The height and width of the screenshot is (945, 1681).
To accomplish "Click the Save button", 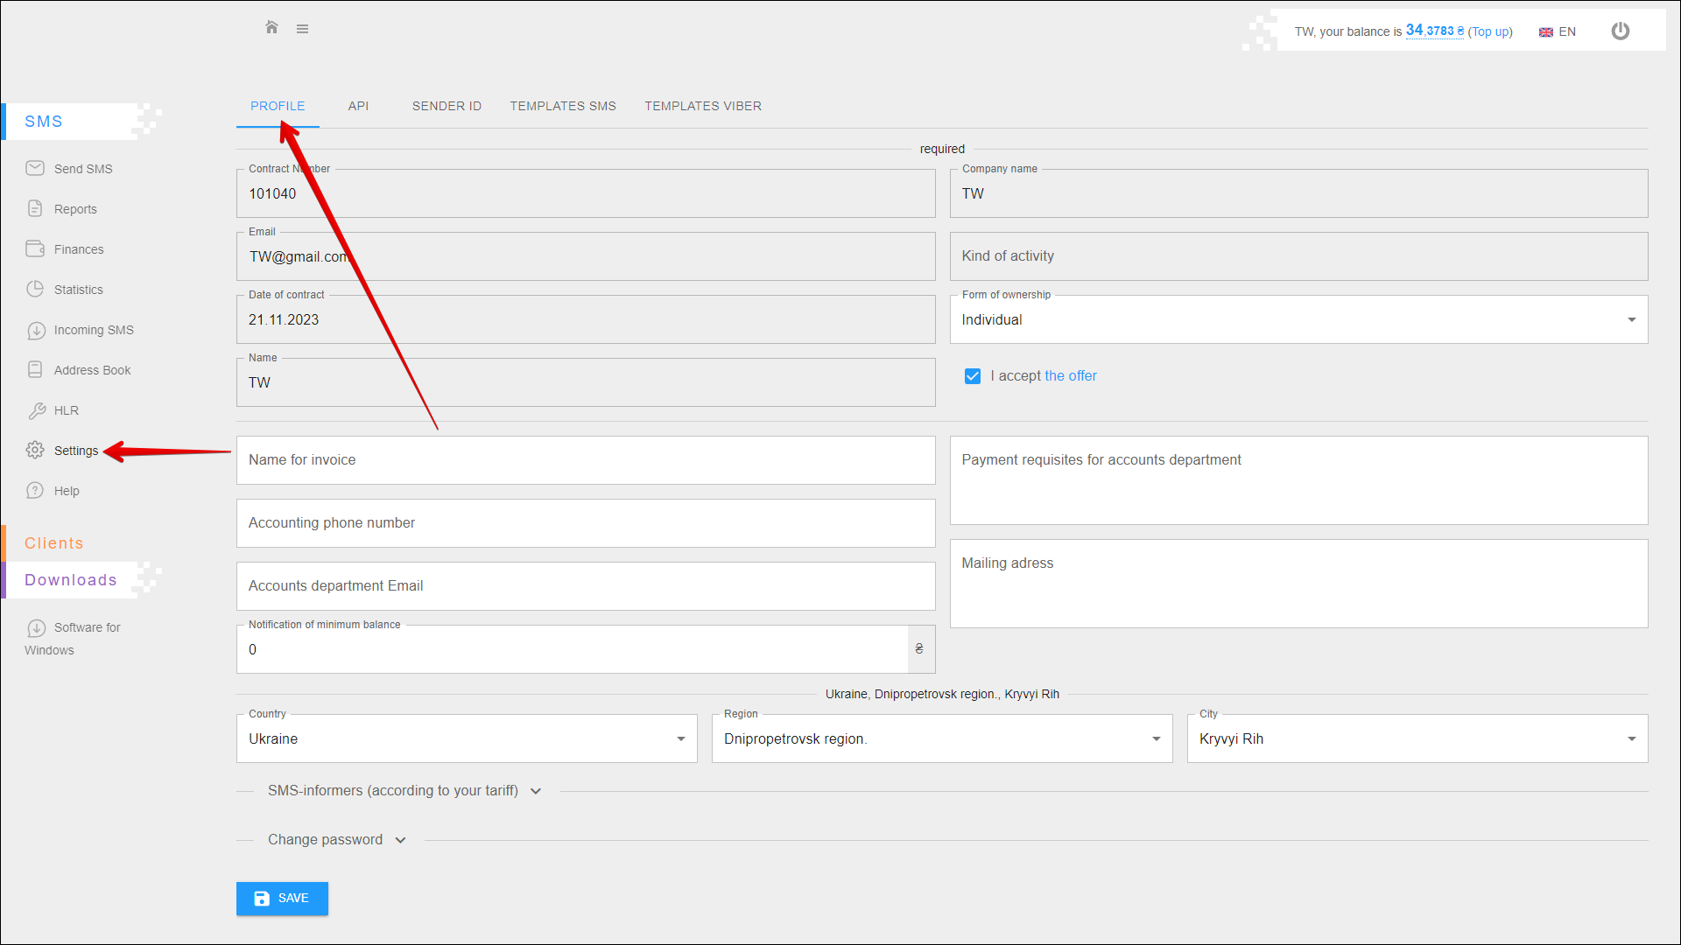I will point(282,898).
